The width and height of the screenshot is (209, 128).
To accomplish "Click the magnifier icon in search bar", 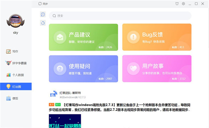I will coord(54,16).
